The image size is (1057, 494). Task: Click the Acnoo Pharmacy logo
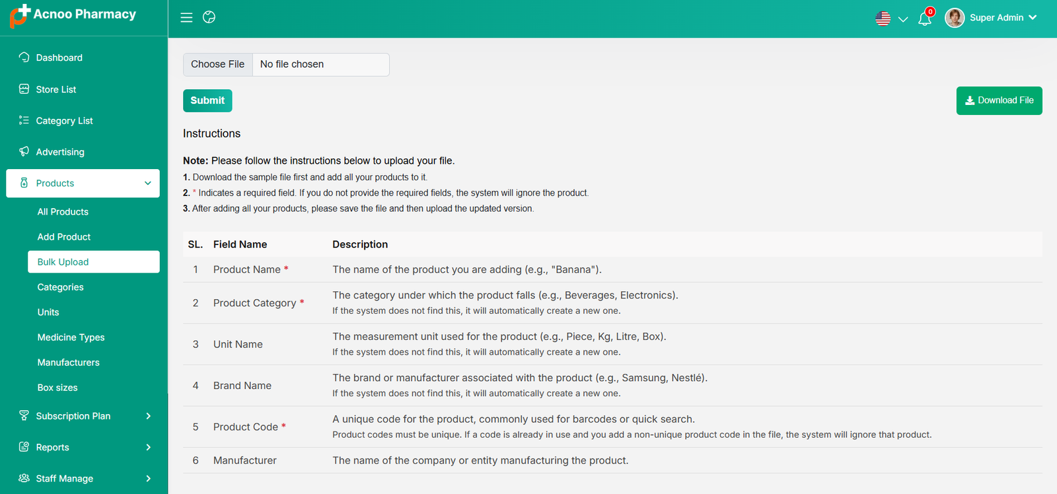(x=73, y=16)
